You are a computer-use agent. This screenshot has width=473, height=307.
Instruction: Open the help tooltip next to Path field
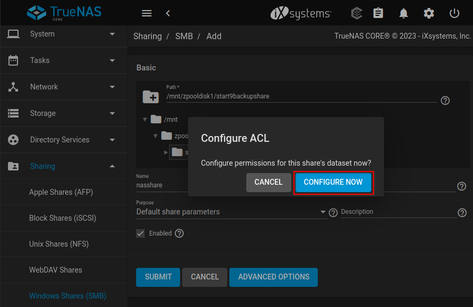[445, 101]
